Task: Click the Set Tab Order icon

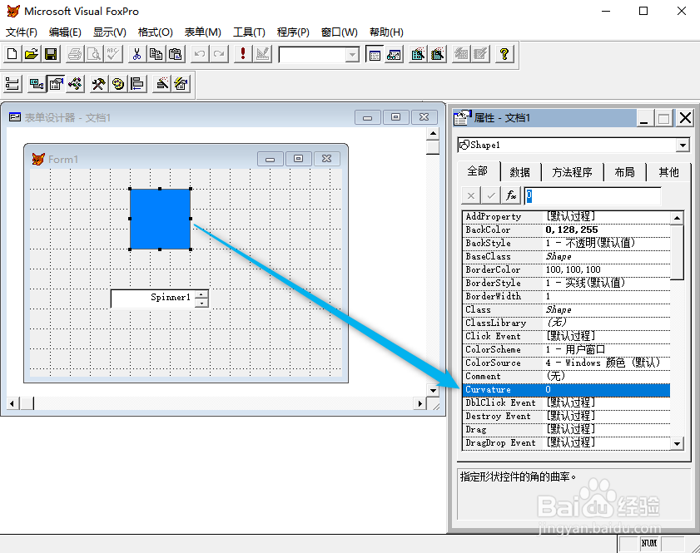Action: (x=12, y=84)
